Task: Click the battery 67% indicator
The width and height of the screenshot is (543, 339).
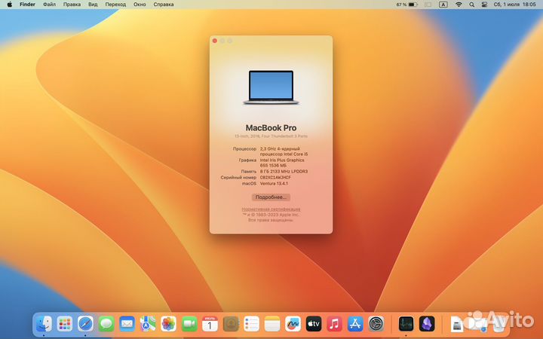Action: [x=407, y=5]
